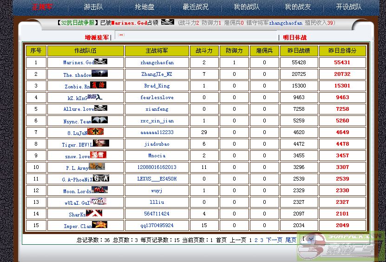Click The.shadow team logo image

(x=99, y=74)
